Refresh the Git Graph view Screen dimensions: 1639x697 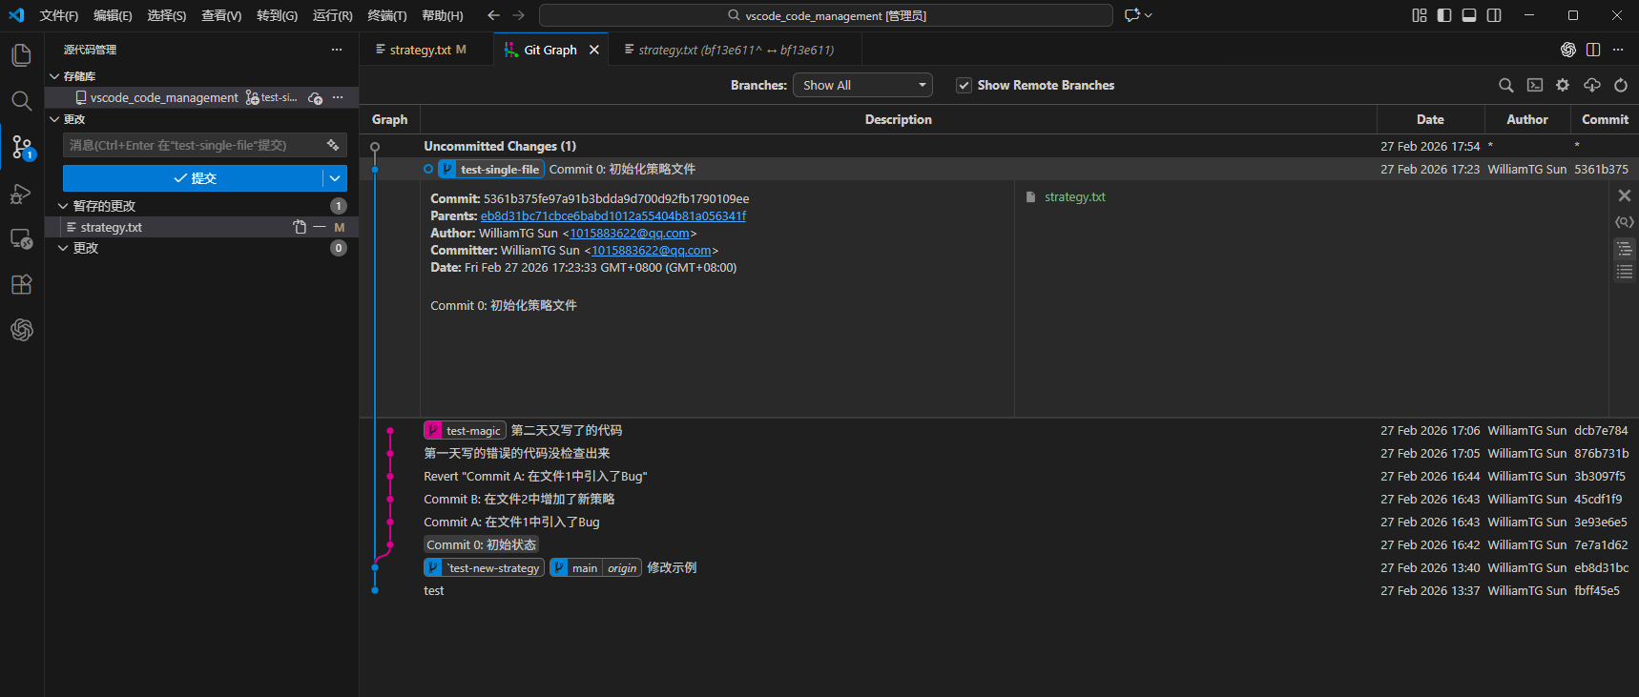(x=1621, y=85)
